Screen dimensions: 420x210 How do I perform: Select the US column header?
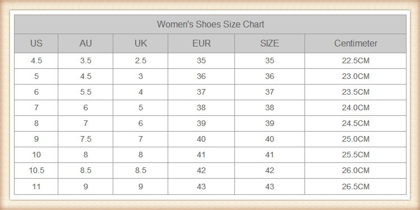[36, 43]
